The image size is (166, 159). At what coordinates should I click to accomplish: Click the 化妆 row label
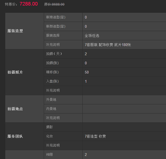(49, 136)
